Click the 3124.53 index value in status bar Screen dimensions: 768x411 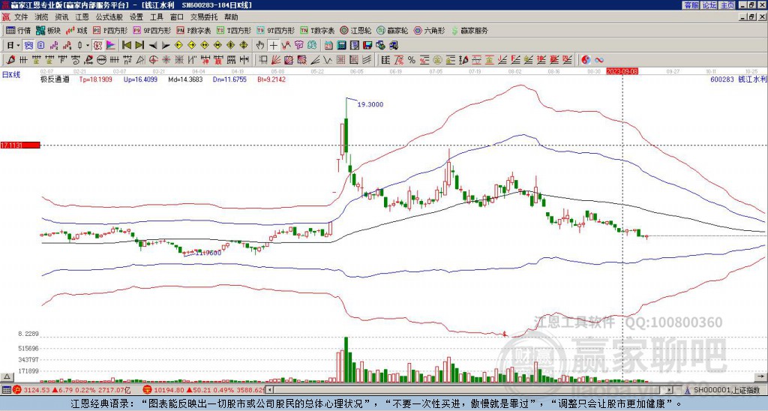[37, 390]
